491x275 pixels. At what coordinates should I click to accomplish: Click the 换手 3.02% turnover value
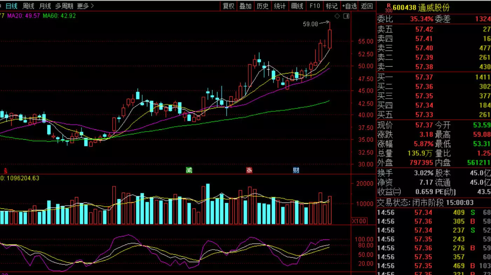point(424,173)
